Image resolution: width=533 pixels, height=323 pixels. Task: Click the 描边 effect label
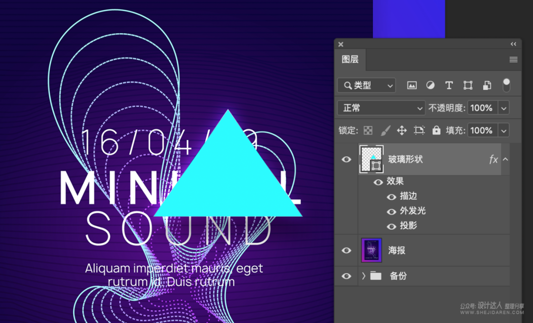pyautogui.click(x=408, y=196)
